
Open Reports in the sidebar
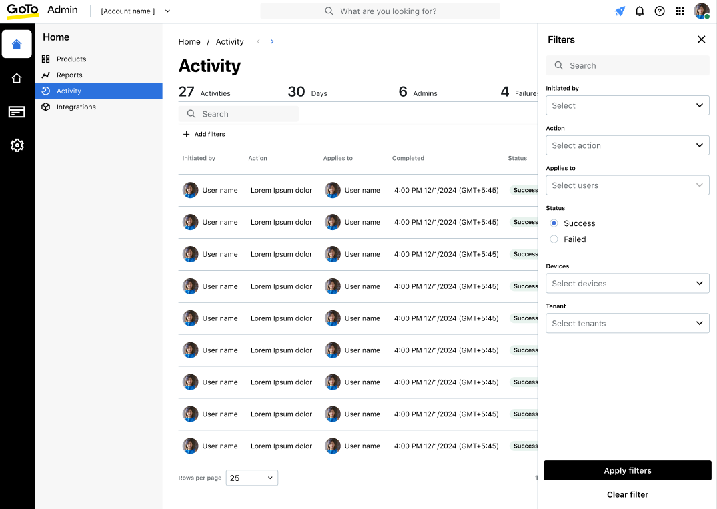point(69,75)
